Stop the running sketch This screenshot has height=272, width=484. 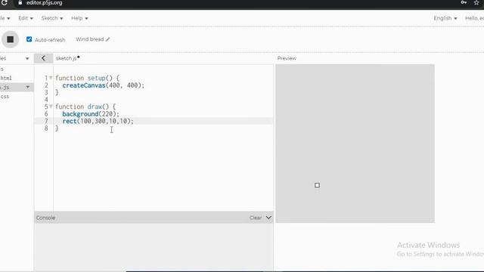tap(10, 39)
